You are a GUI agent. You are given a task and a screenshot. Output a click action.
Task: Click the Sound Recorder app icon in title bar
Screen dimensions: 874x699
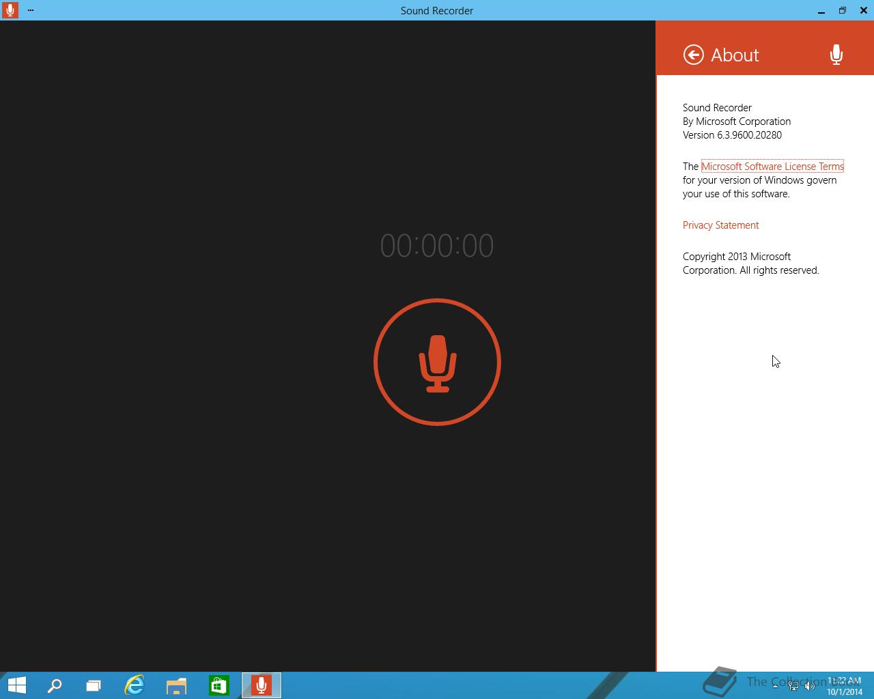point(10,10)
